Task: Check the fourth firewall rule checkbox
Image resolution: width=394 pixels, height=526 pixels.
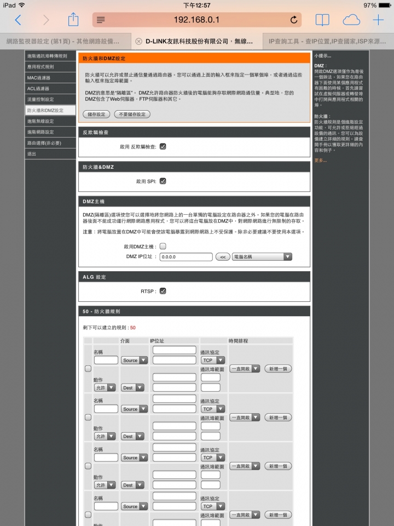Action: pyautogui.click(x=88, y=514)
